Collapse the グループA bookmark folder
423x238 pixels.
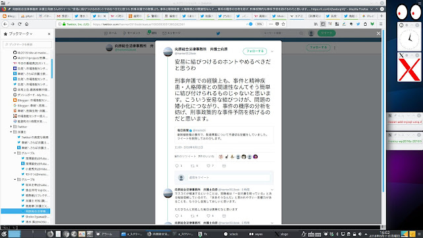pyautogui.click(x=15, y=153)
